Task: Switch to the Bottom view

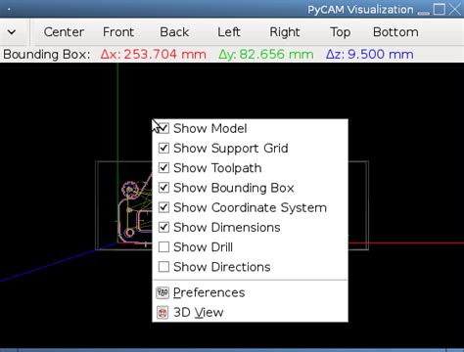Action: pyautogui.click(x=395, y=32)
